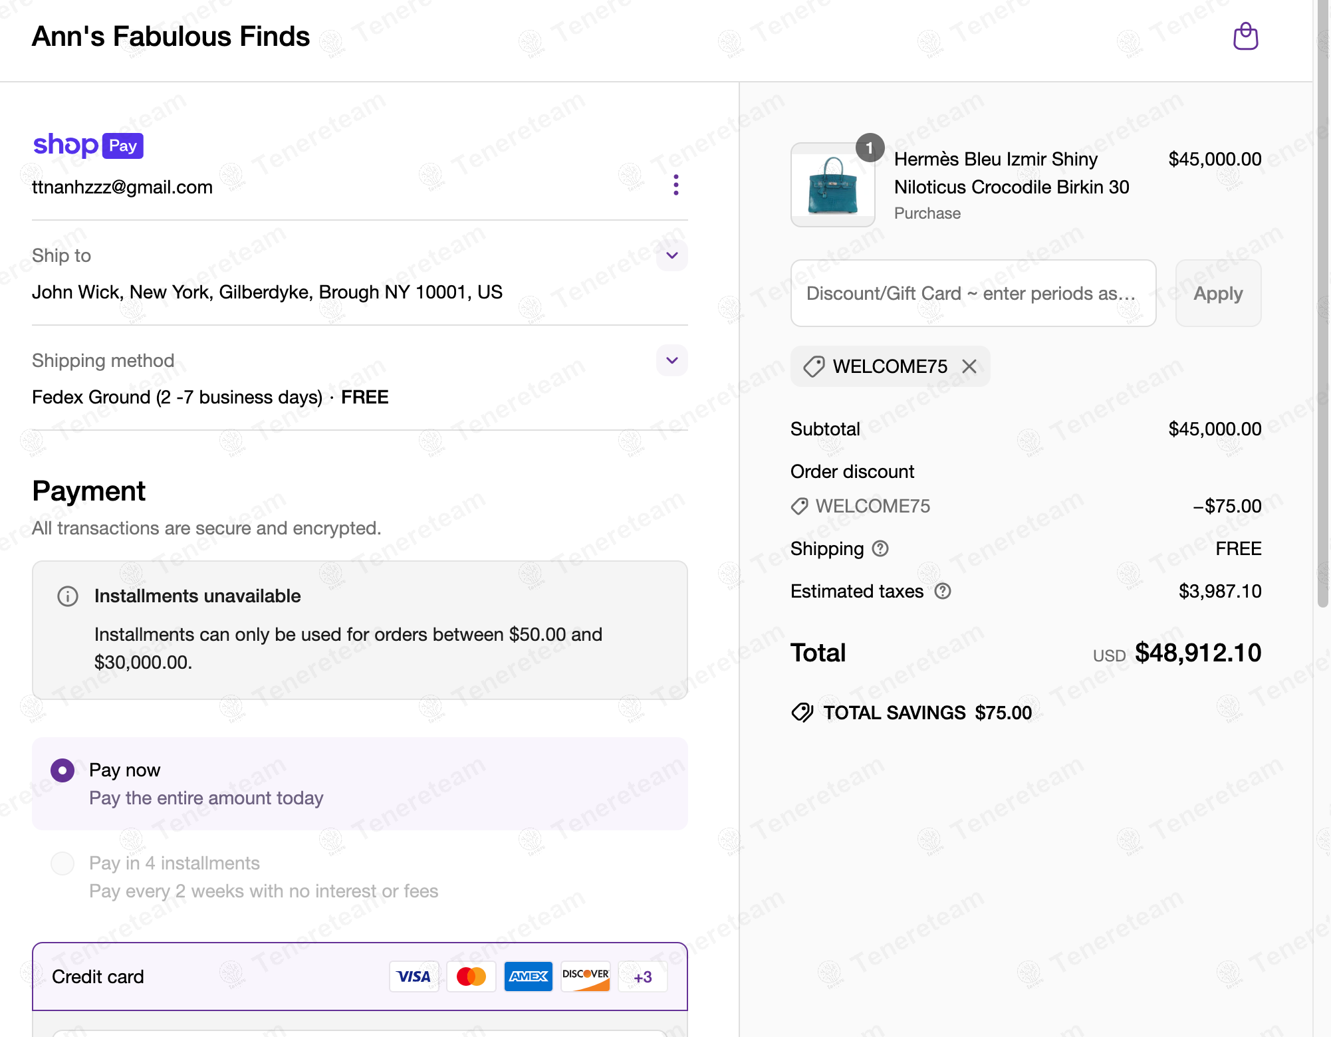The height and width of the screenshot is (1037, 1331).
Task: Click the Mastercard icon
Action: point(471,977)
